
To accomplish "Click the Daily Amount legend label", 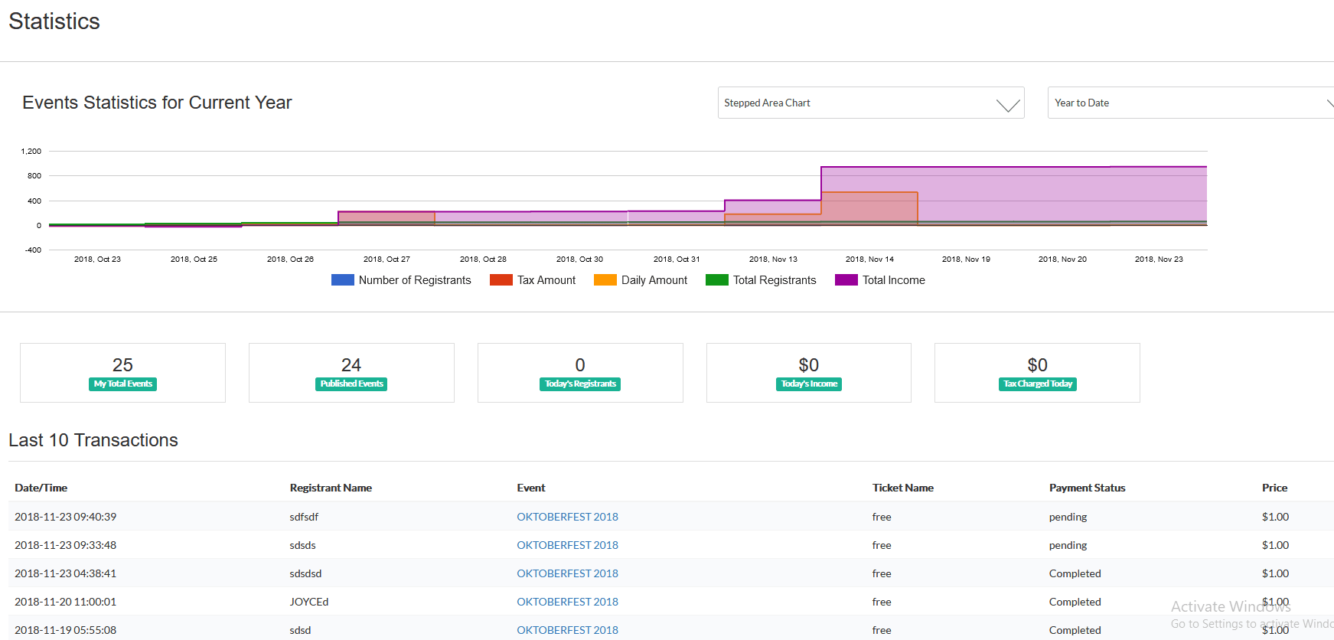I will point(654,280).
